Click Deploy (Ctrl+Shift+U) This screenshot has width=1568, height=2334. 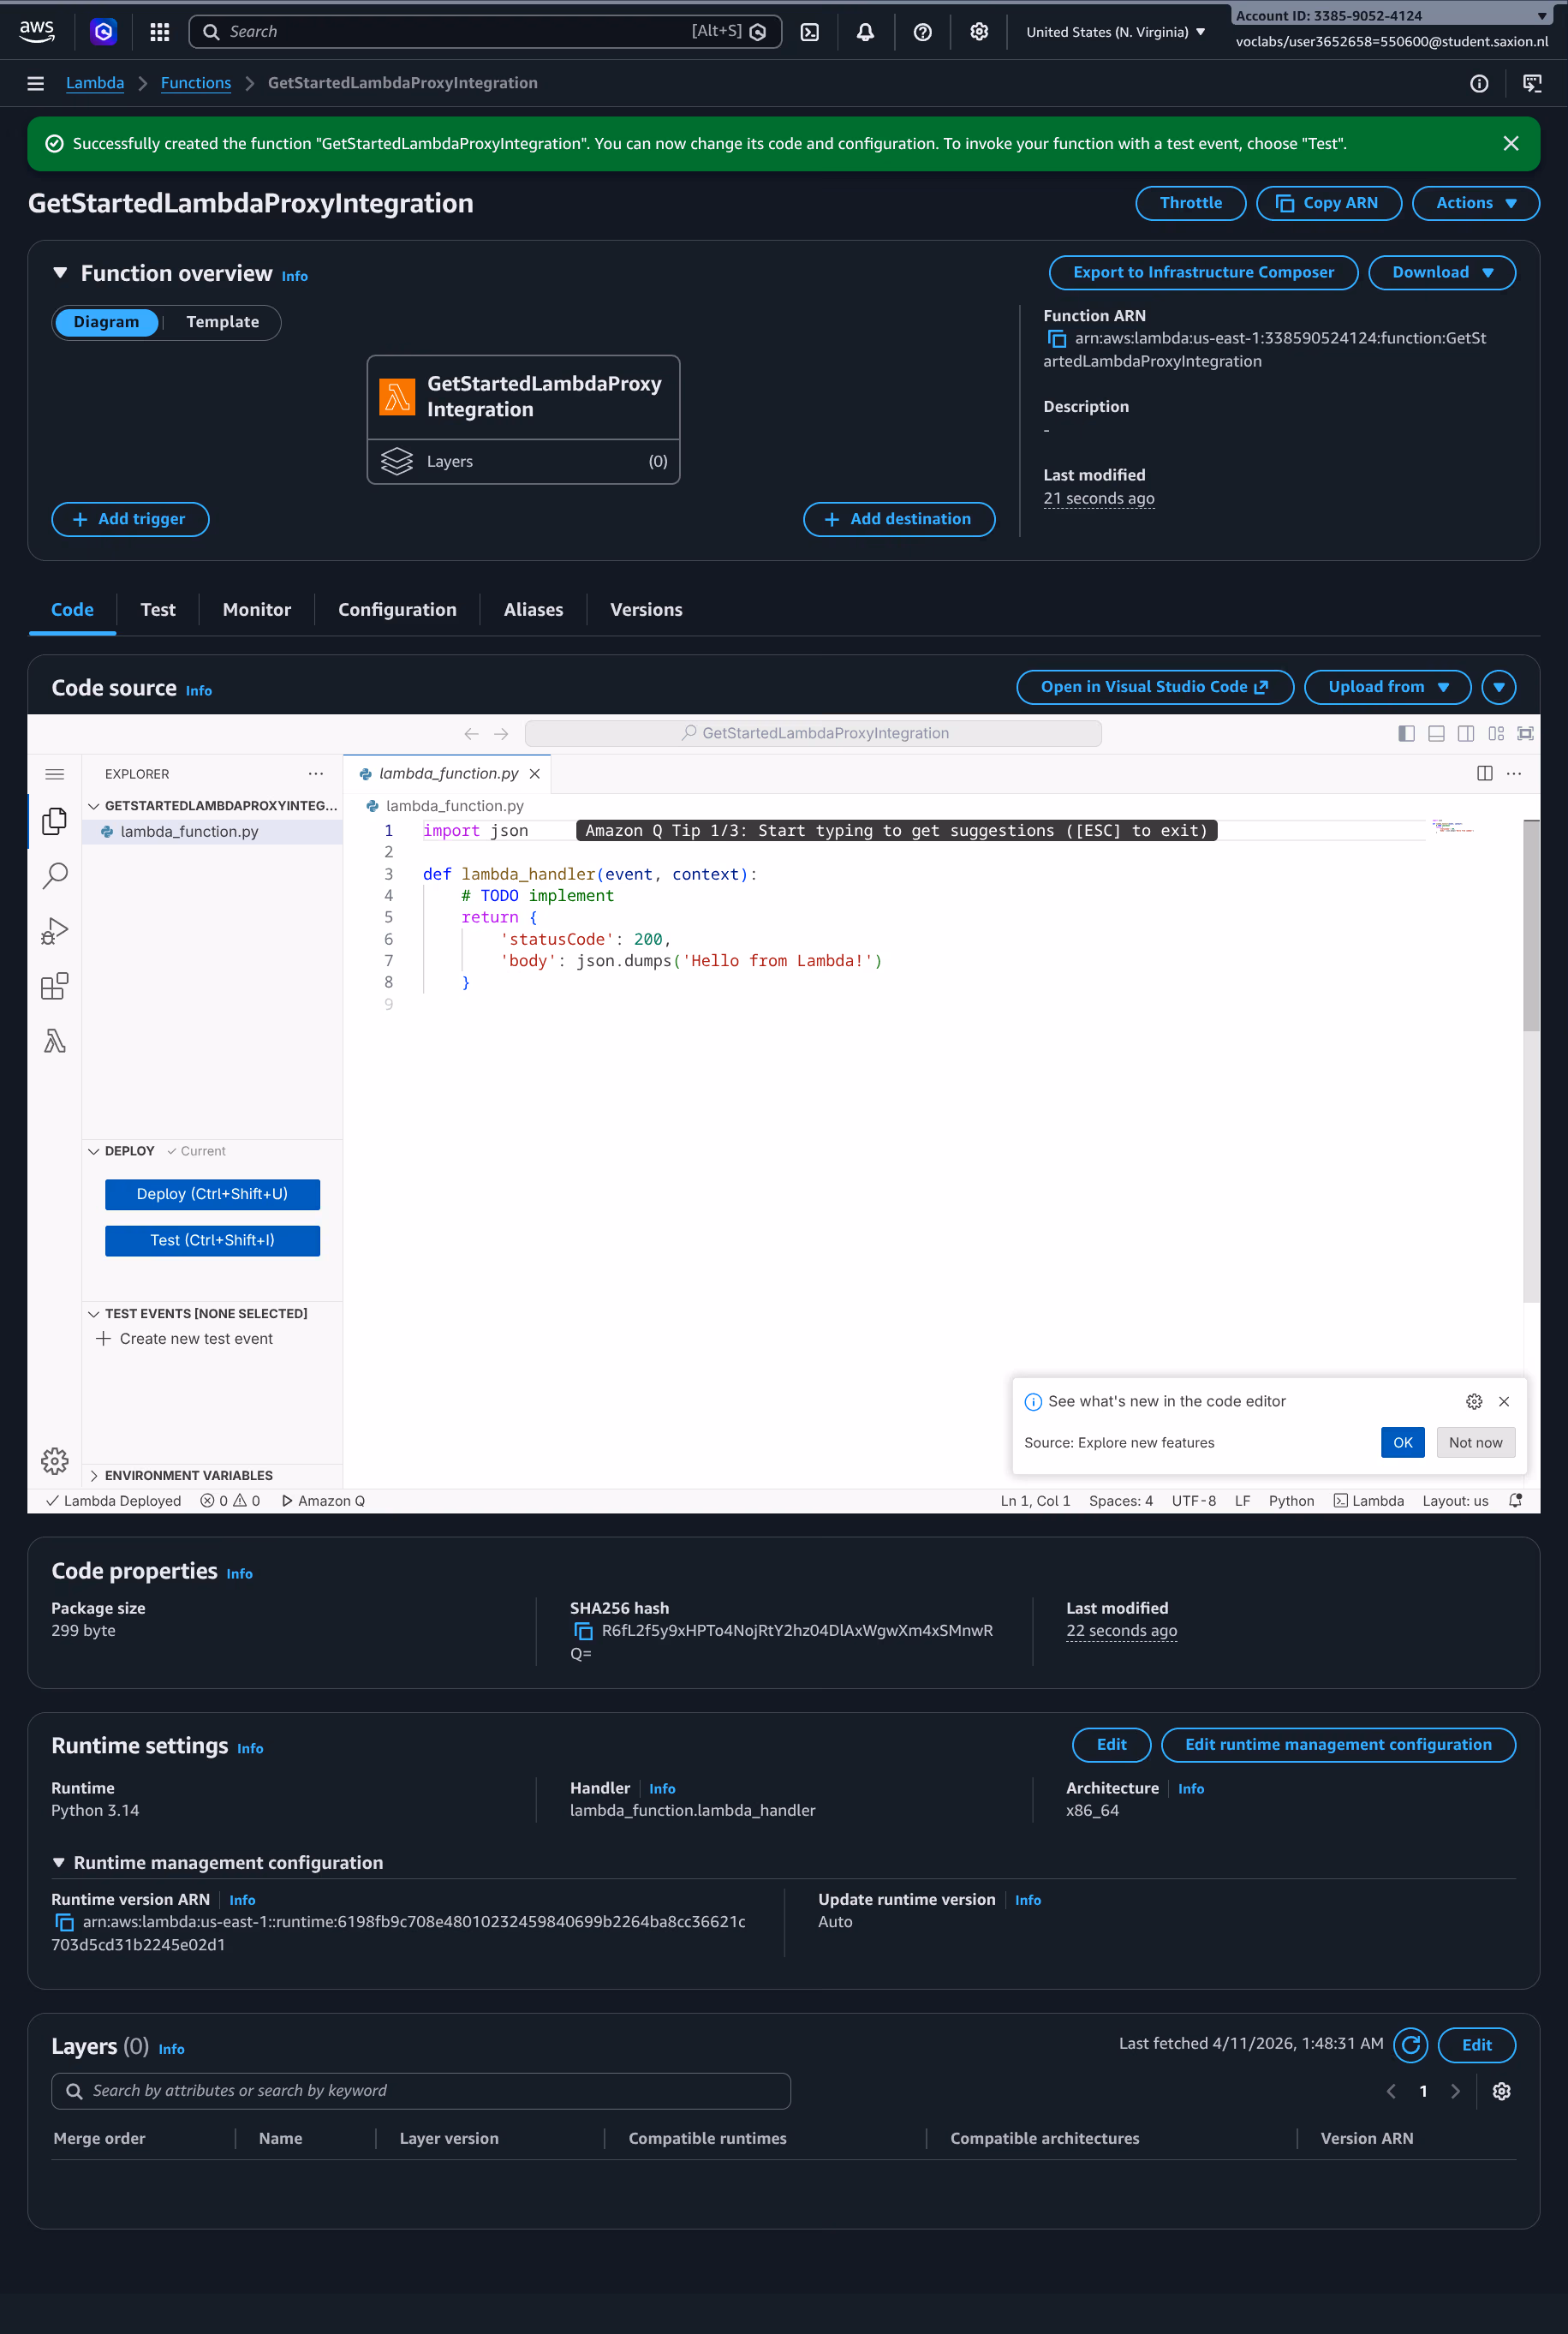click(212, 1194)
